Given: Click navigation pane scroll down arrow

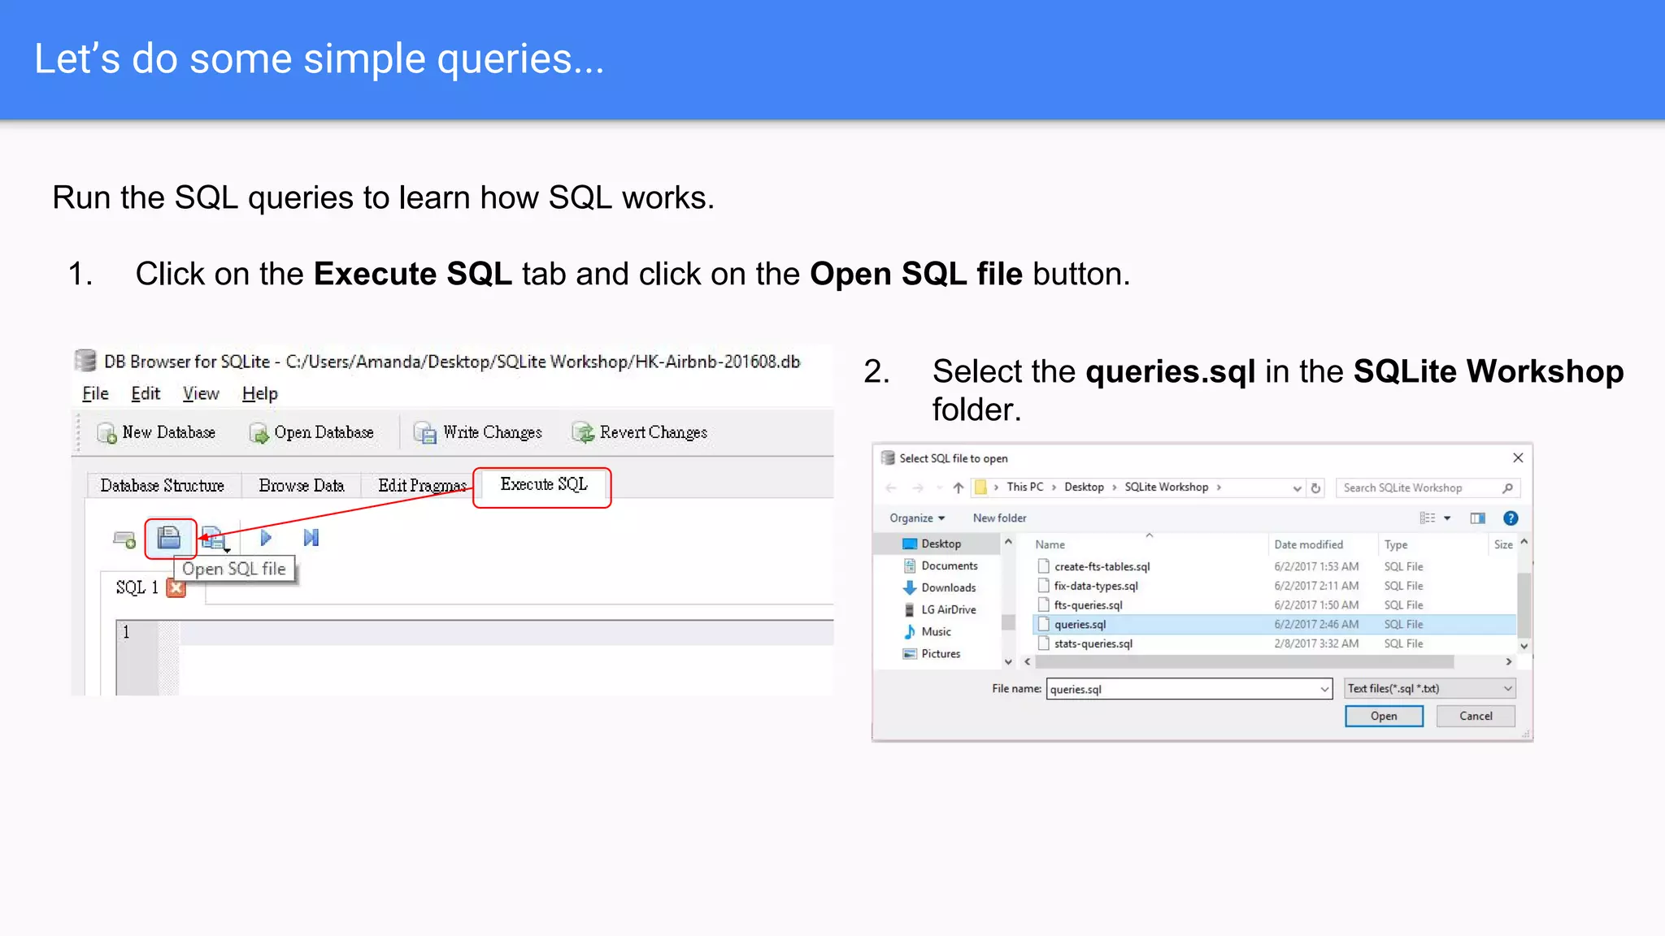Looking at the screenshot, I should pyautogui.click(x=1008, y=662).
